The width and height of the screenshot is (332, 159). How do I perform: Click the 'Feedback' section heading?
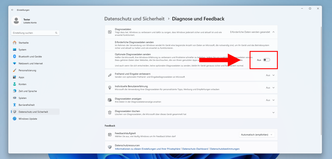[x=110, y=126]
